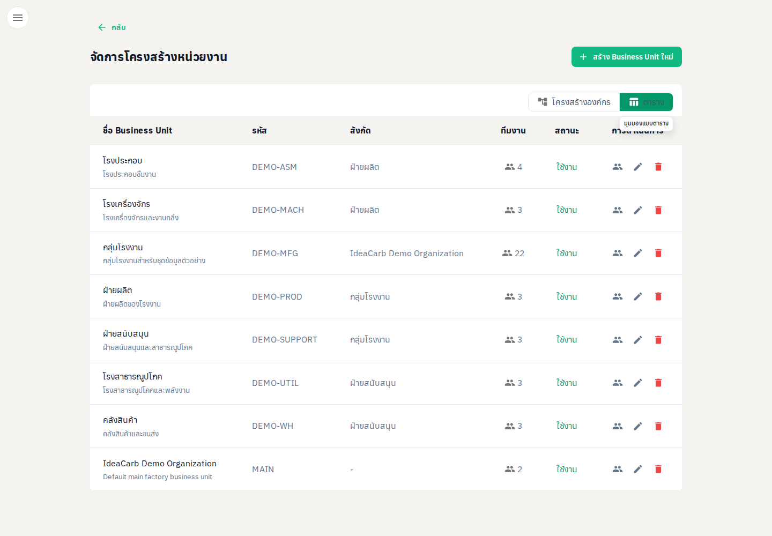Image resolution: width=772 pixels, height=536 pixels.
Task: Click the ทีมงาน column header
Action: [513, 131]
